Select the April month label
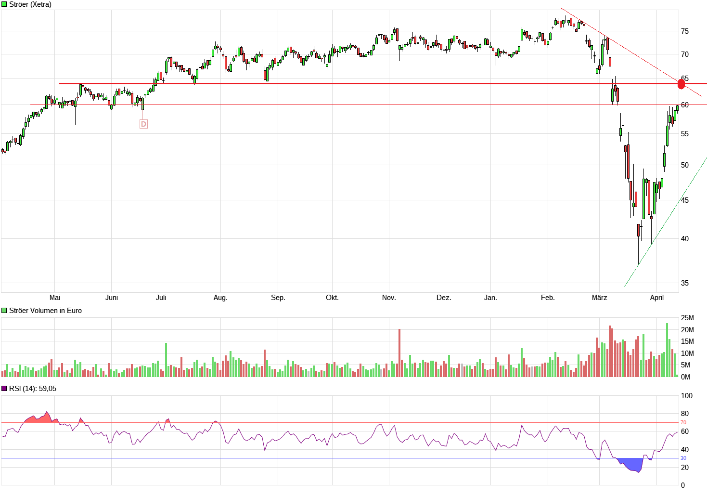This screenshot has width=707, height=496. pyautogui.click(x=657, y=298)
